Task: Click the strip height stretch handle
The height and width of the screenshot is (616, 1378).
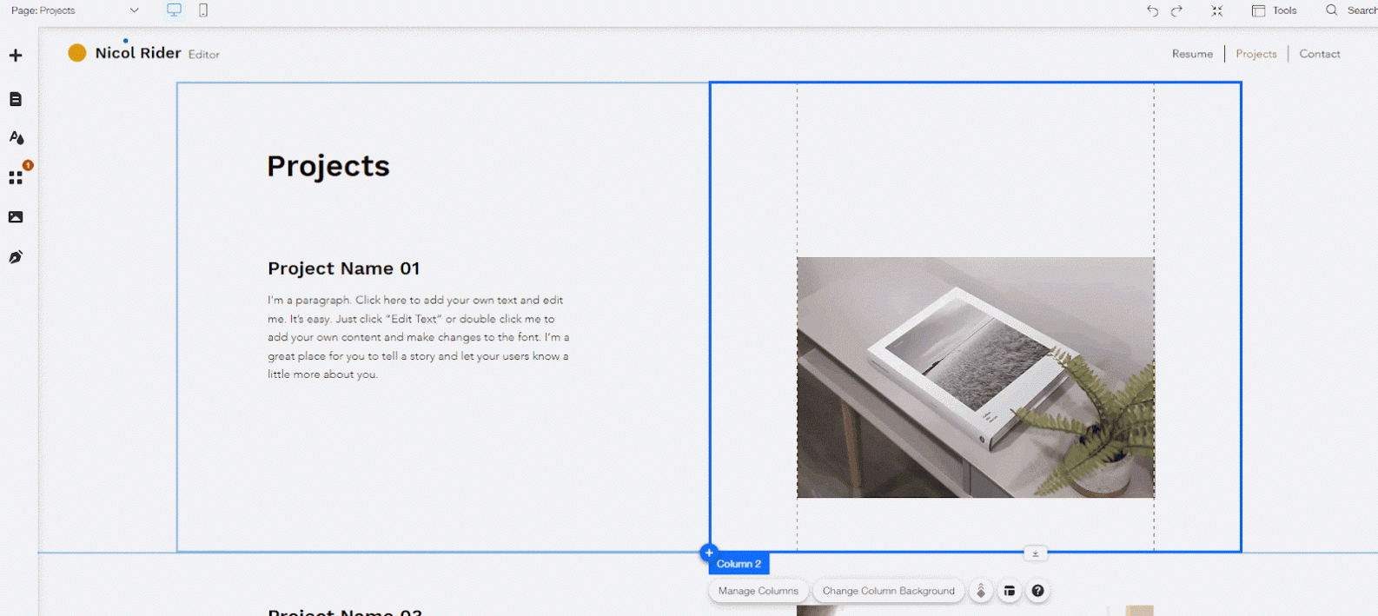Action: (x=1035, y=553)
